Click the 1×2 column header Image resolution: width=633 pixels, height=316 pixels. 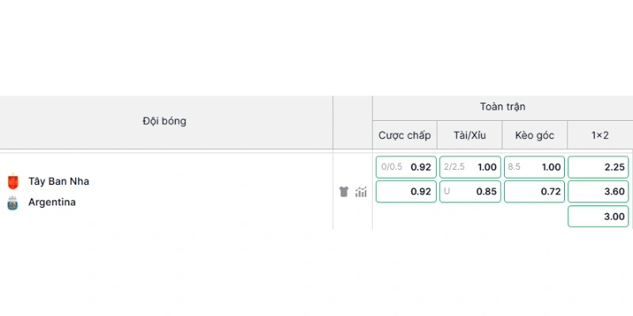pos(600,135)
